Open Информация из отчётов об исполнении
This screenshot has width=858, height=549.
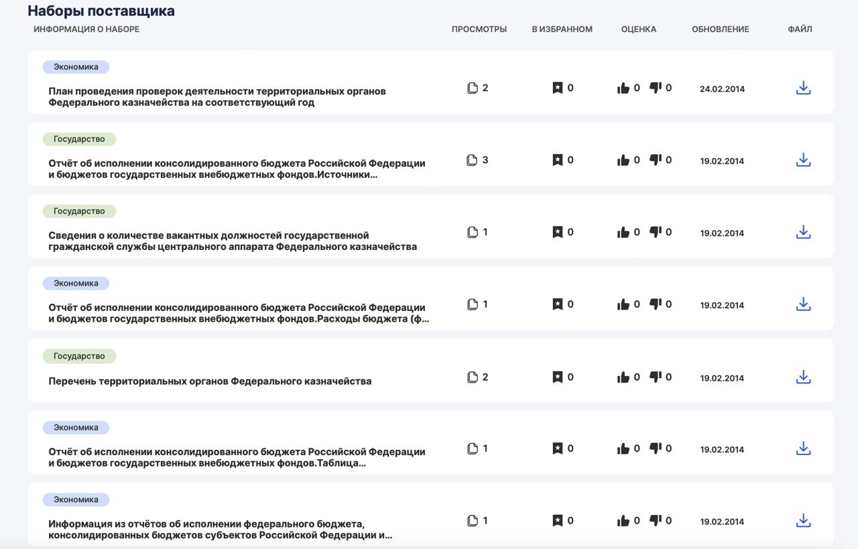[x=221, y=530]
